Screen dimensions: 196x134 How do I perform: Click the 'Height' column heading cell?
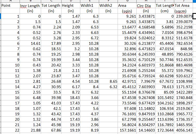[71, 5]
